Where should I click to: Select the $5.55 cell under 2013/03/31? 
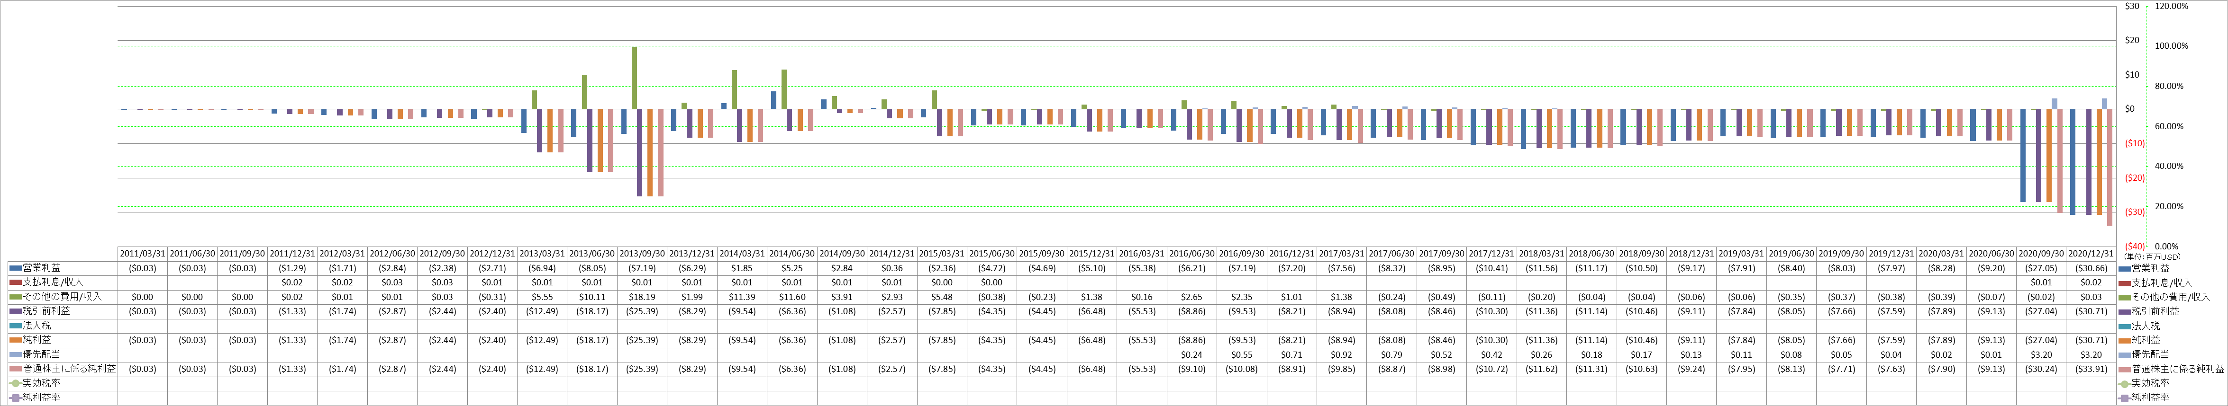coord(542,297)
